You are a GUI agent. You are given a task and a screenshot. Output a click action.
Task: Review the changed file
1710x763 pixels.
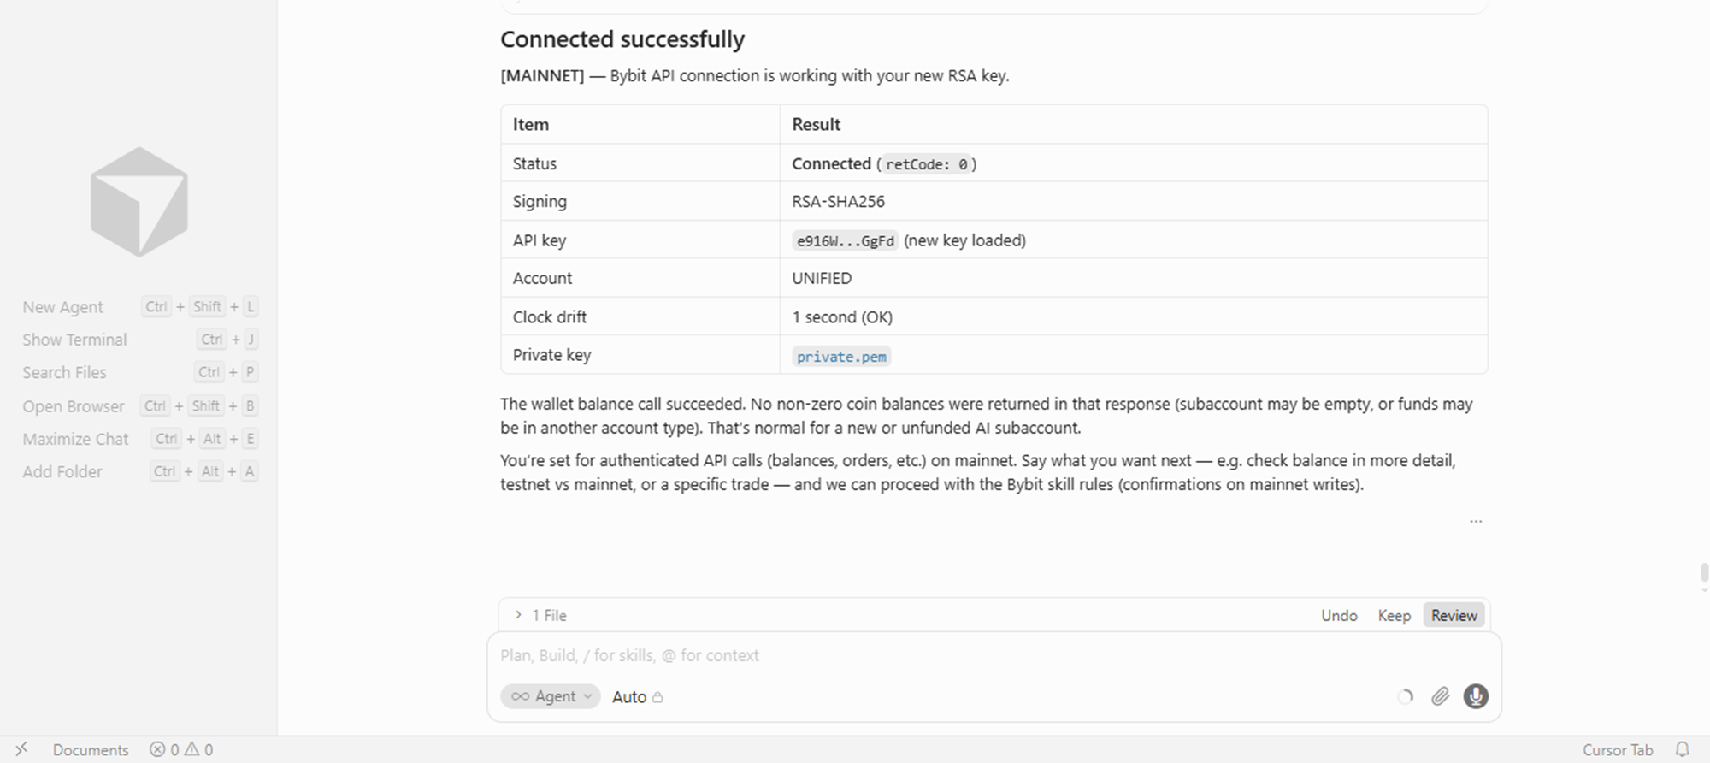click(x=1453, y=615)
